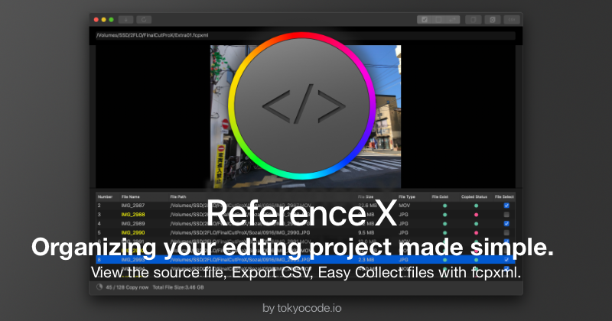
Task: Click the JPG file type in highlighted row 8
Action: (x=404, y=259)
